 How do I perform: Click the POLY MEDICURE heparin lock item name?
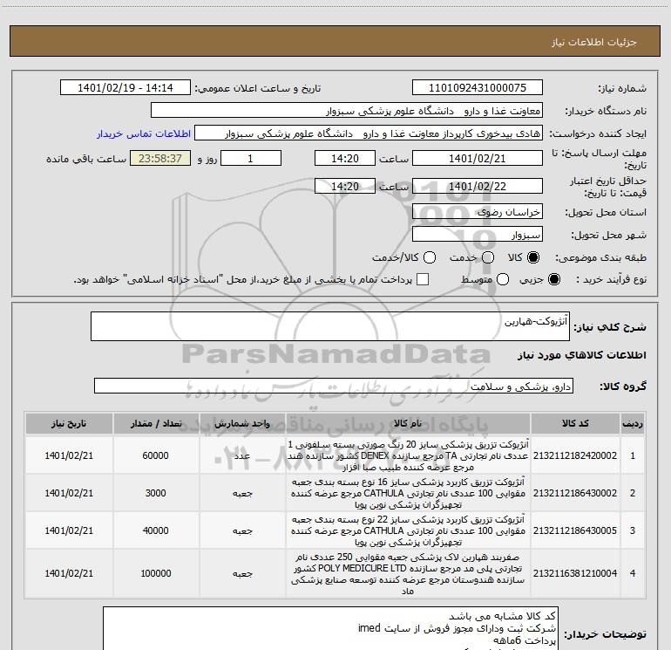click(408, 573)
